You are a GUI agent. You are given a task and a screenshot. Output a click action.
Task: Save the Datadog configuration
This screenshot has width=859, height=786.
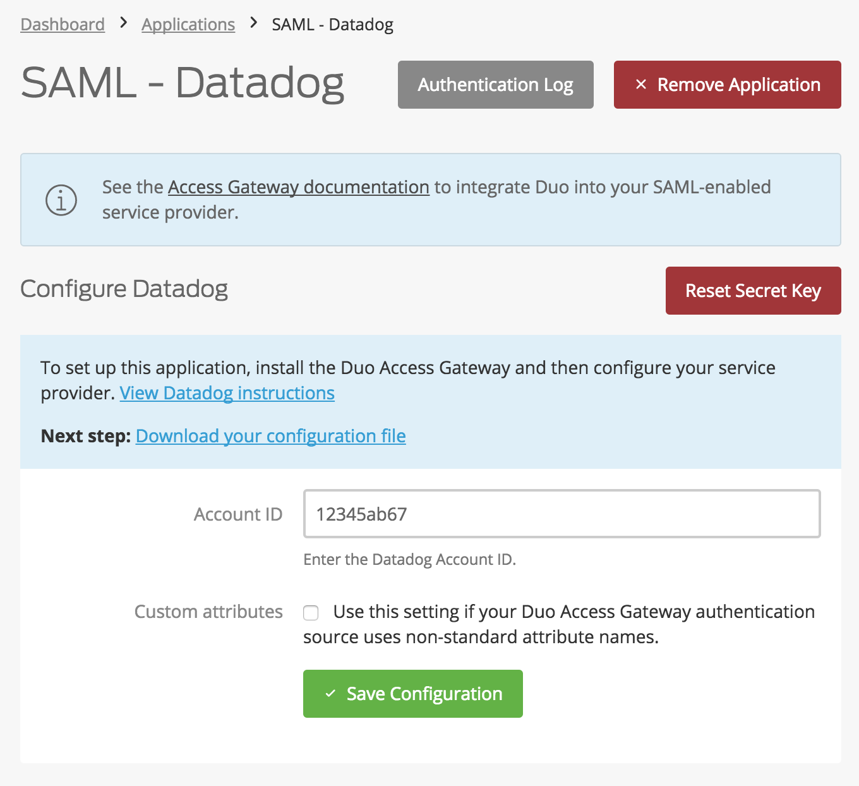[412, 693]
